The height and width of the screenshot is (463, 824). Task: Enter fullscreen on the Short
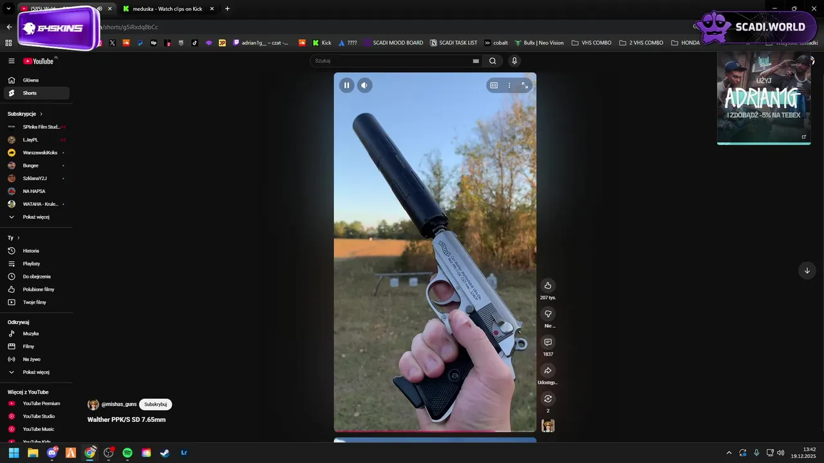point(525,86)
